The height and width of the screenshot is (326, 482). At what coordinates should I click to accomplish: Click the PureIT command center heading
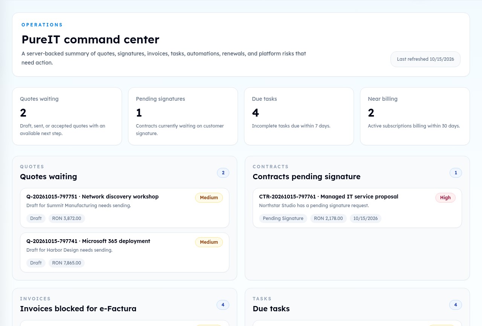click(90, 39)
